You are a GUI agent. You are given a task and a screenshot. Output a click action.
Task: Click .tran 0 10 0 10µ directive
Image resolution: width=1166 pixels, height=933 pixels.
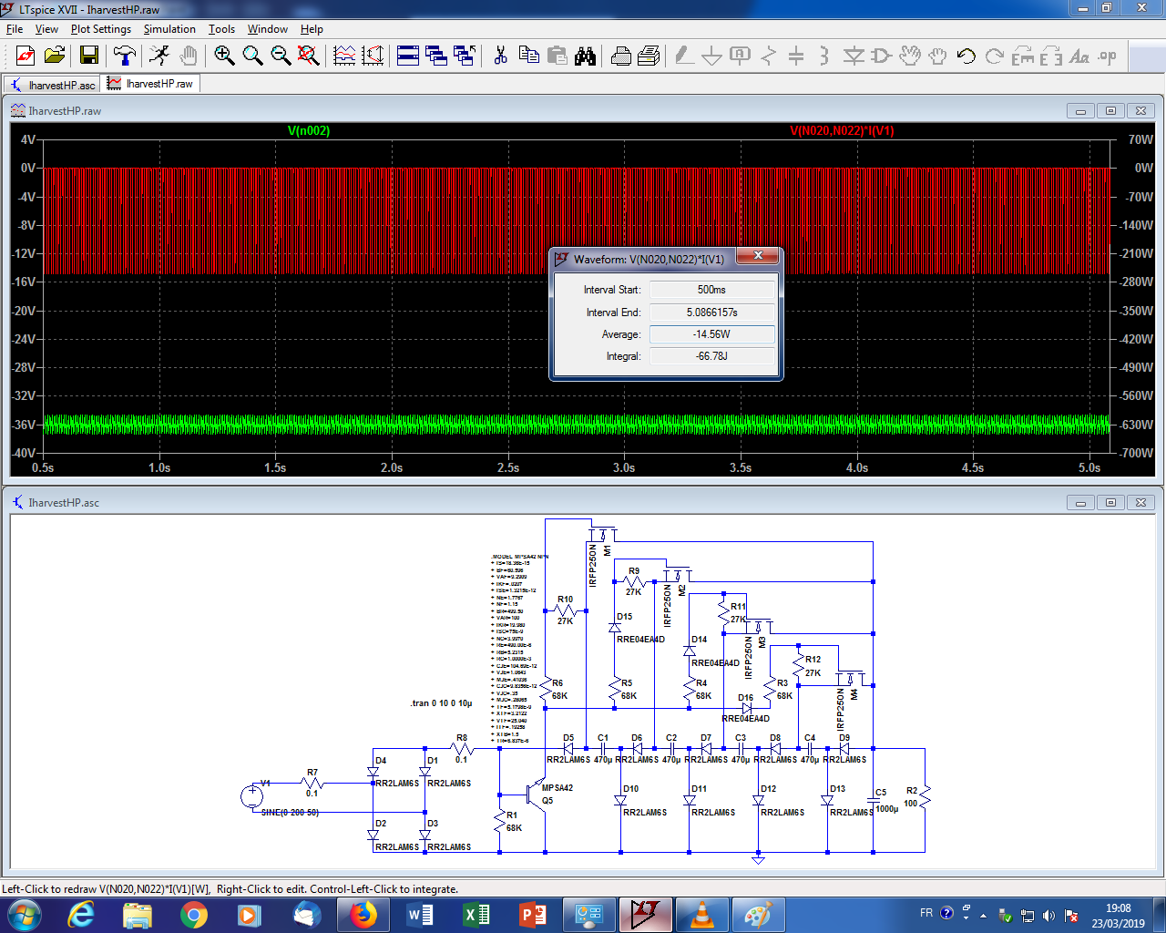coord(442,703)
